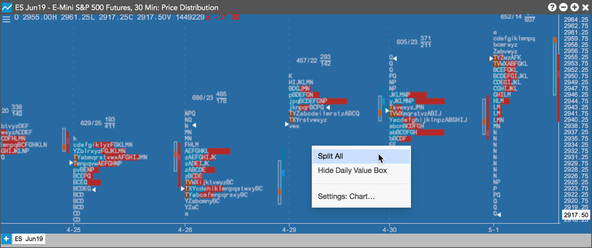This screenshot has height=248, width=592.
Task: Add a new tab with plus button
Action: [6, 239]
